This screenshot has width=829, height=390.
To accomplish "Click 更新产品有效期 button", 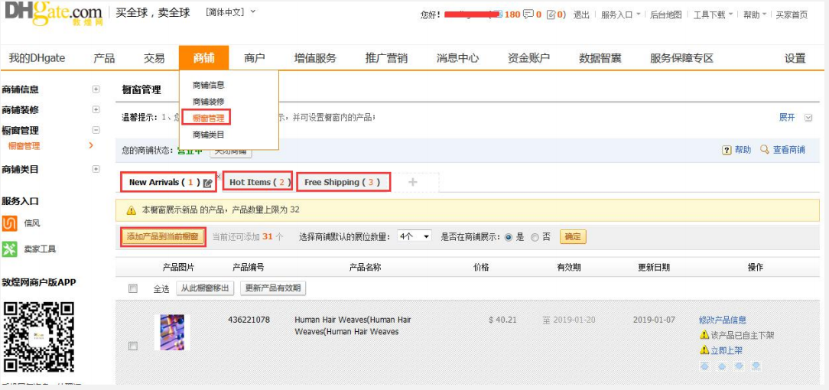I will (x=273, y=288).
